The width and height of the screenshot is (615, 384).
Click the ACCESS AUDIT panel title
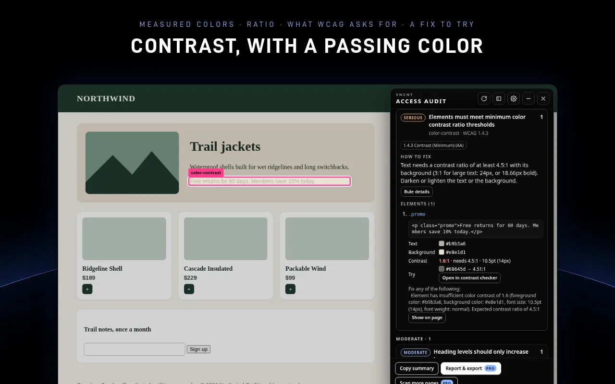(421, 101)
